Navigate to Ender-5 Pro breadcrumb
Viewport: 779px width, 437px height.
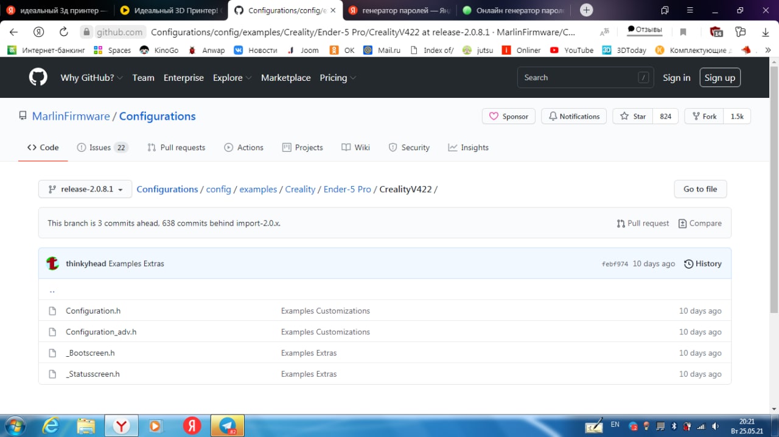[347, 189]
